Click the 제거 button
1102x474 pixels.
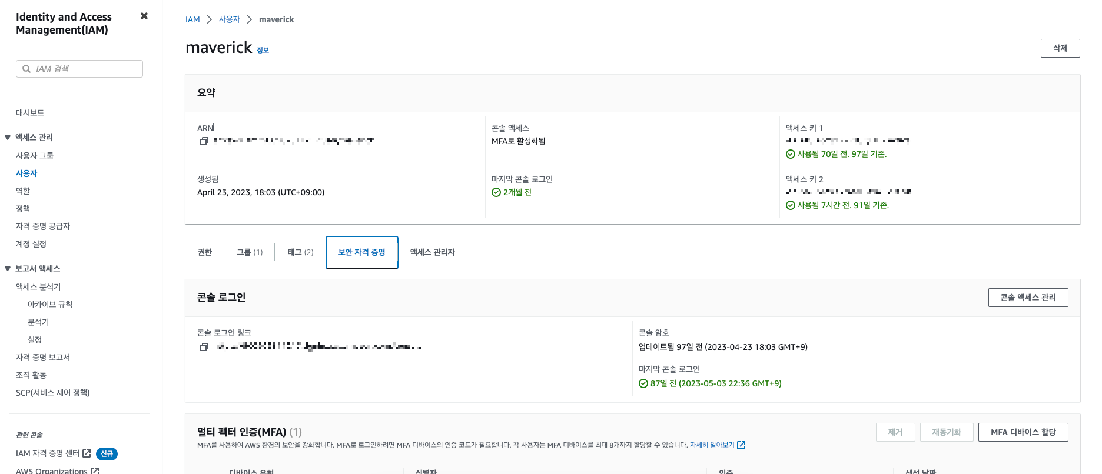(x=895, y=432)
